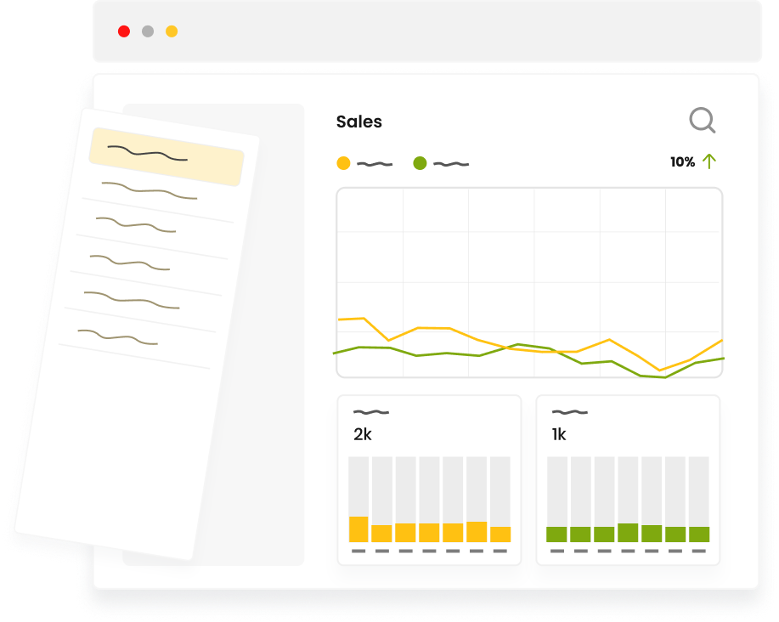
Task: Click the yellow browser window dot
Action: point(172,31)
